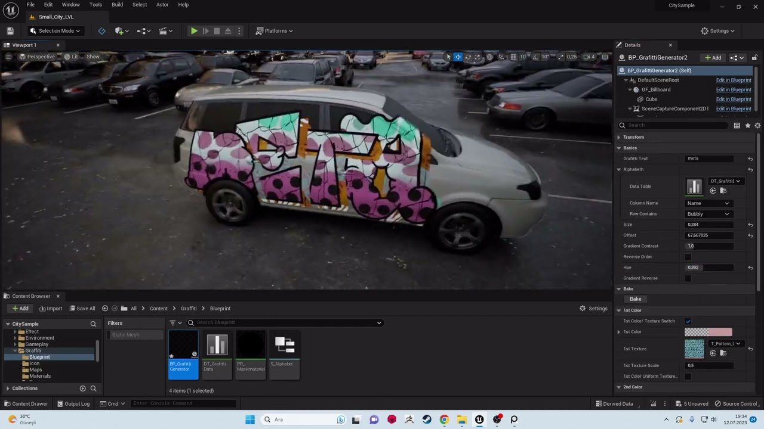Reset Grafitti Text to default arrow
Image resolution: width=764 pixels, height=429 pixels.
(x=750, y=159)
